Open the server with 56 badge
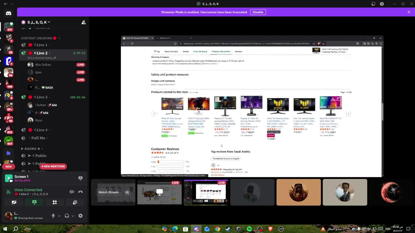The image size is (415, 233). tap(8, 72)
